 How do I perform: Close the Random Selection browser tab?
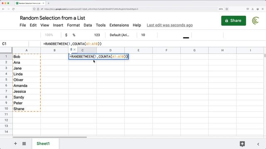[x=43, y=3]
